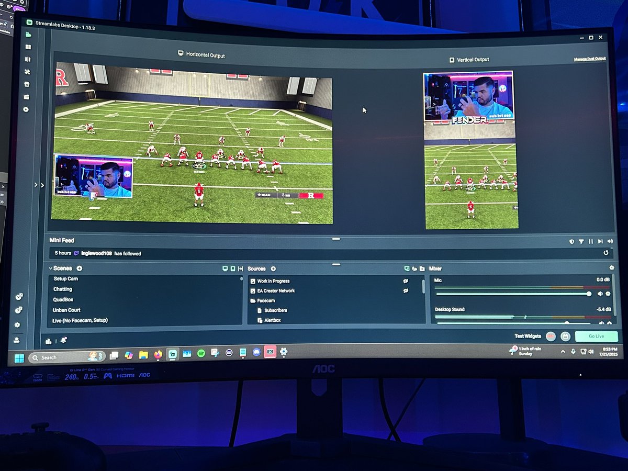The width and height of the screenshot is (628, 471).
Task: Toggle horizontal display in Scenes header
Action: click(x=225, y=268)
